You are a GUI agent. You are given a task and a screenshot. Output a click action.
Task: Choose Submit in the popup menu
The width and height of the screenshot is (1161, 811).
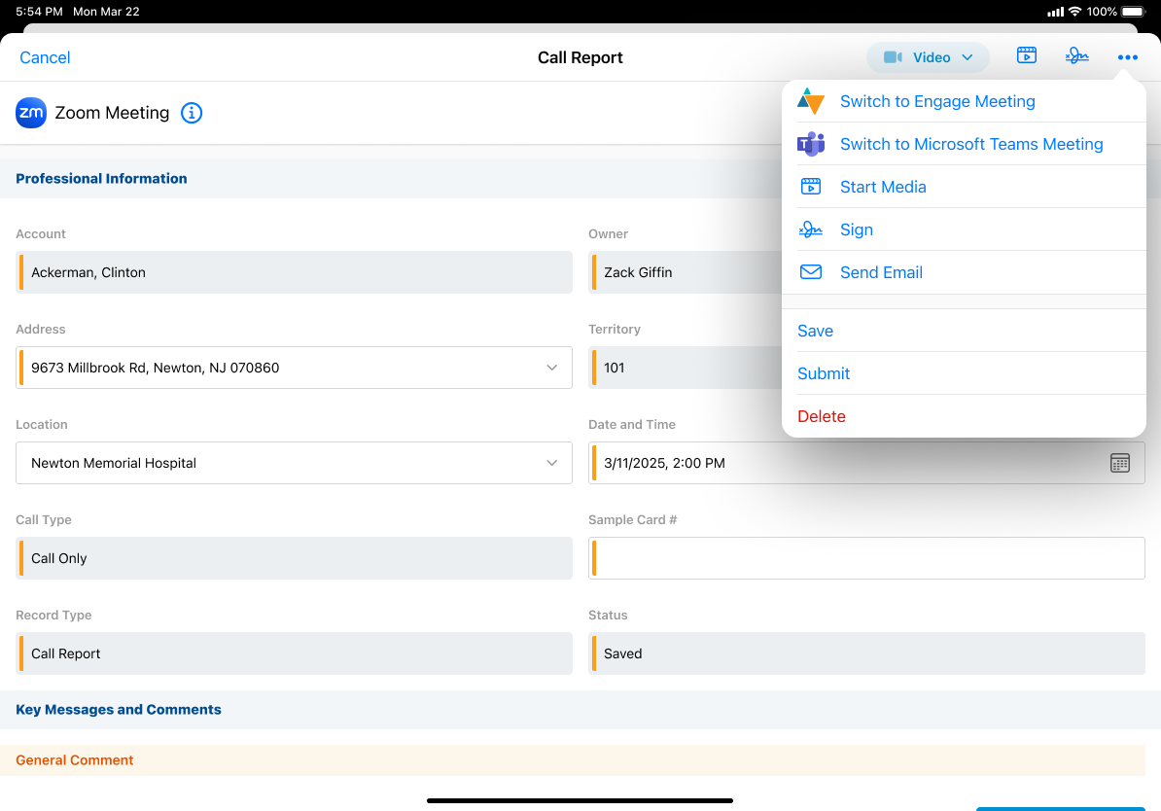[823, 373]
